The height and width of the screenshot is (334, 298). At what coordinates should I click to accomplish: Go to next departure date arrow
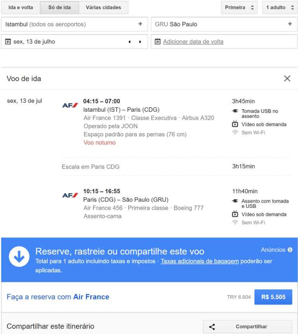coord(140,42)
